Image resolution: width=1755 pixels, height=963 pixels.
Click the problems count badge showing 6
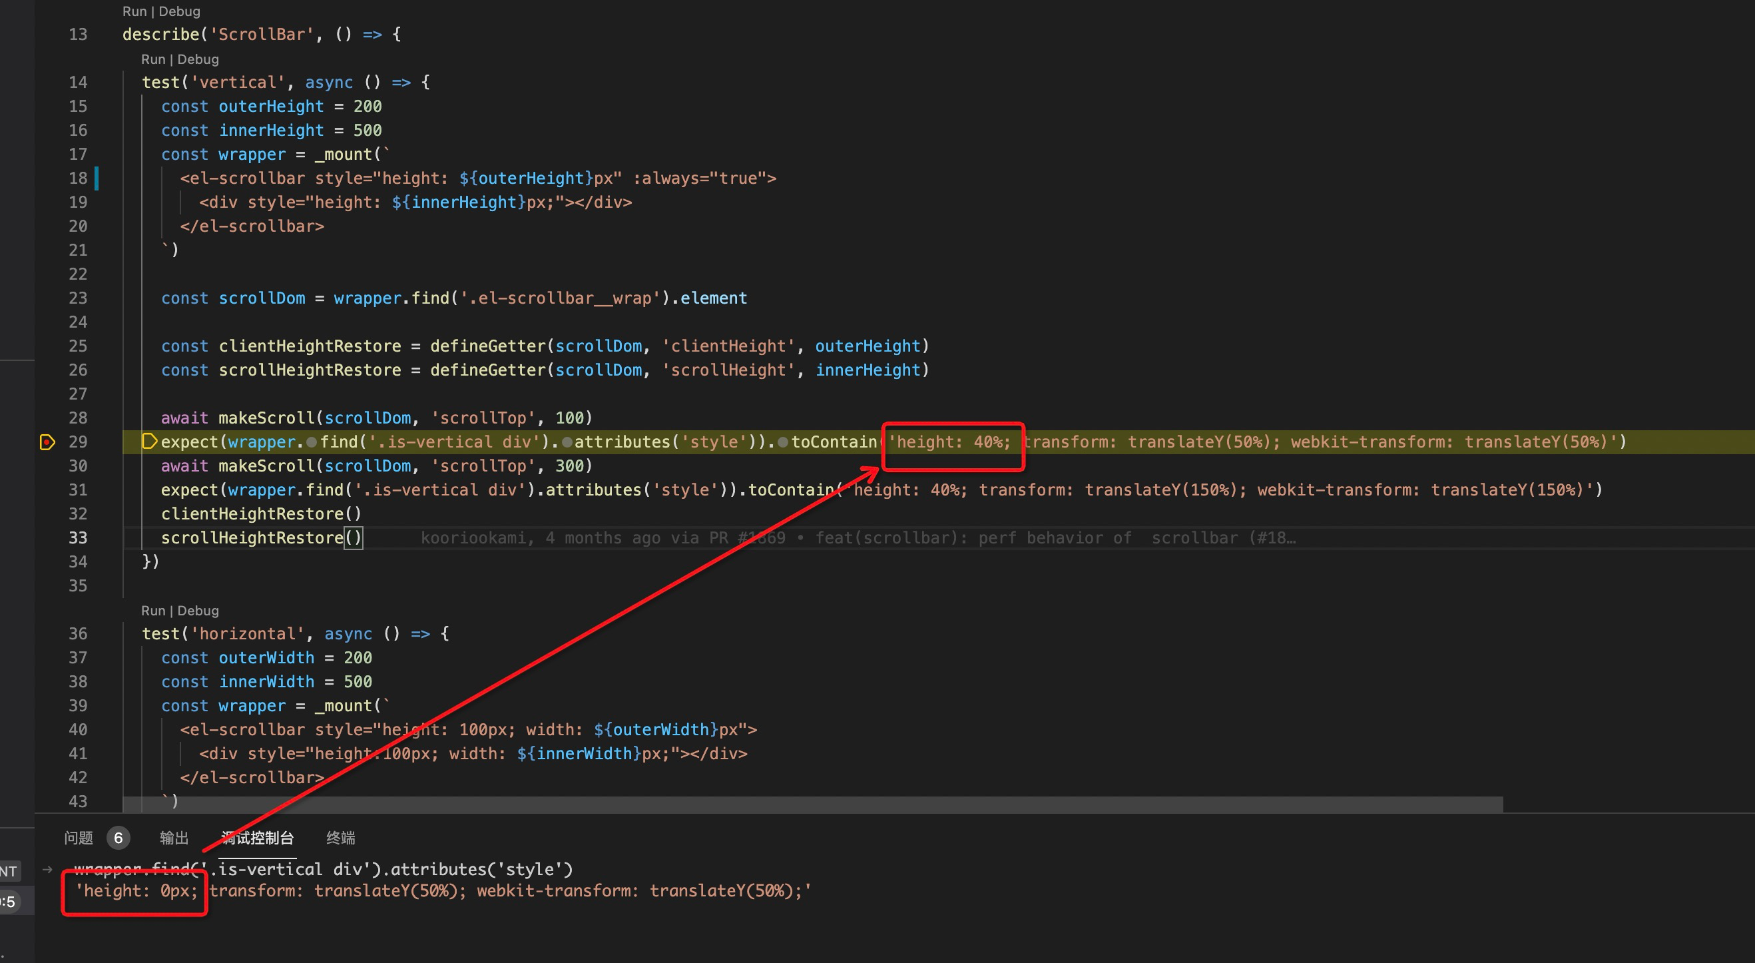[119, 838]
